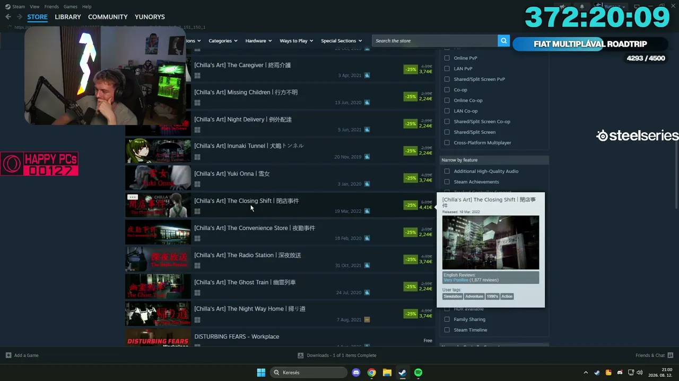Click Windows icon on The Closing Shift row
679x381 pixels.
197,211
